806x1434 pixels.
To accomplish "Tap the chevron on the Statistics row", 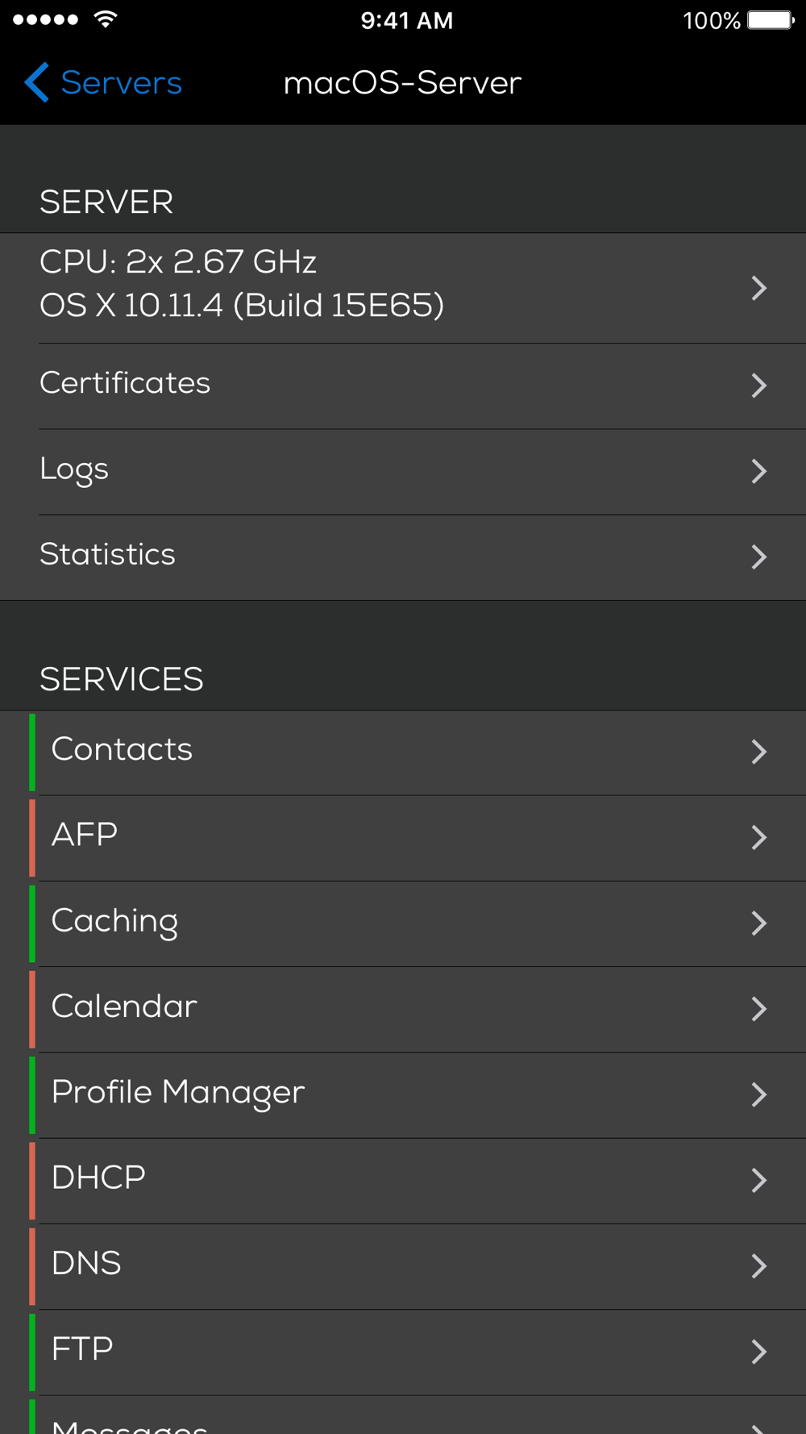I will coord(758,557).
